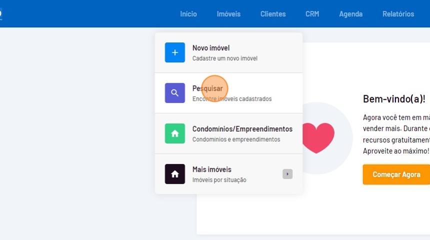
Task: Open the CRM section
Action: (312, 14)
